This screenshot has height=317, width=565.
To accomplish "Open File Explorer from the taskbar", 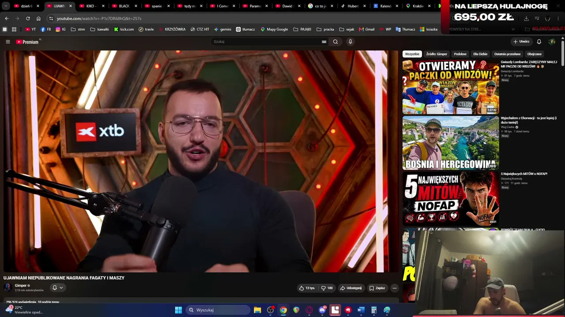I will click(x=257, y=310).
